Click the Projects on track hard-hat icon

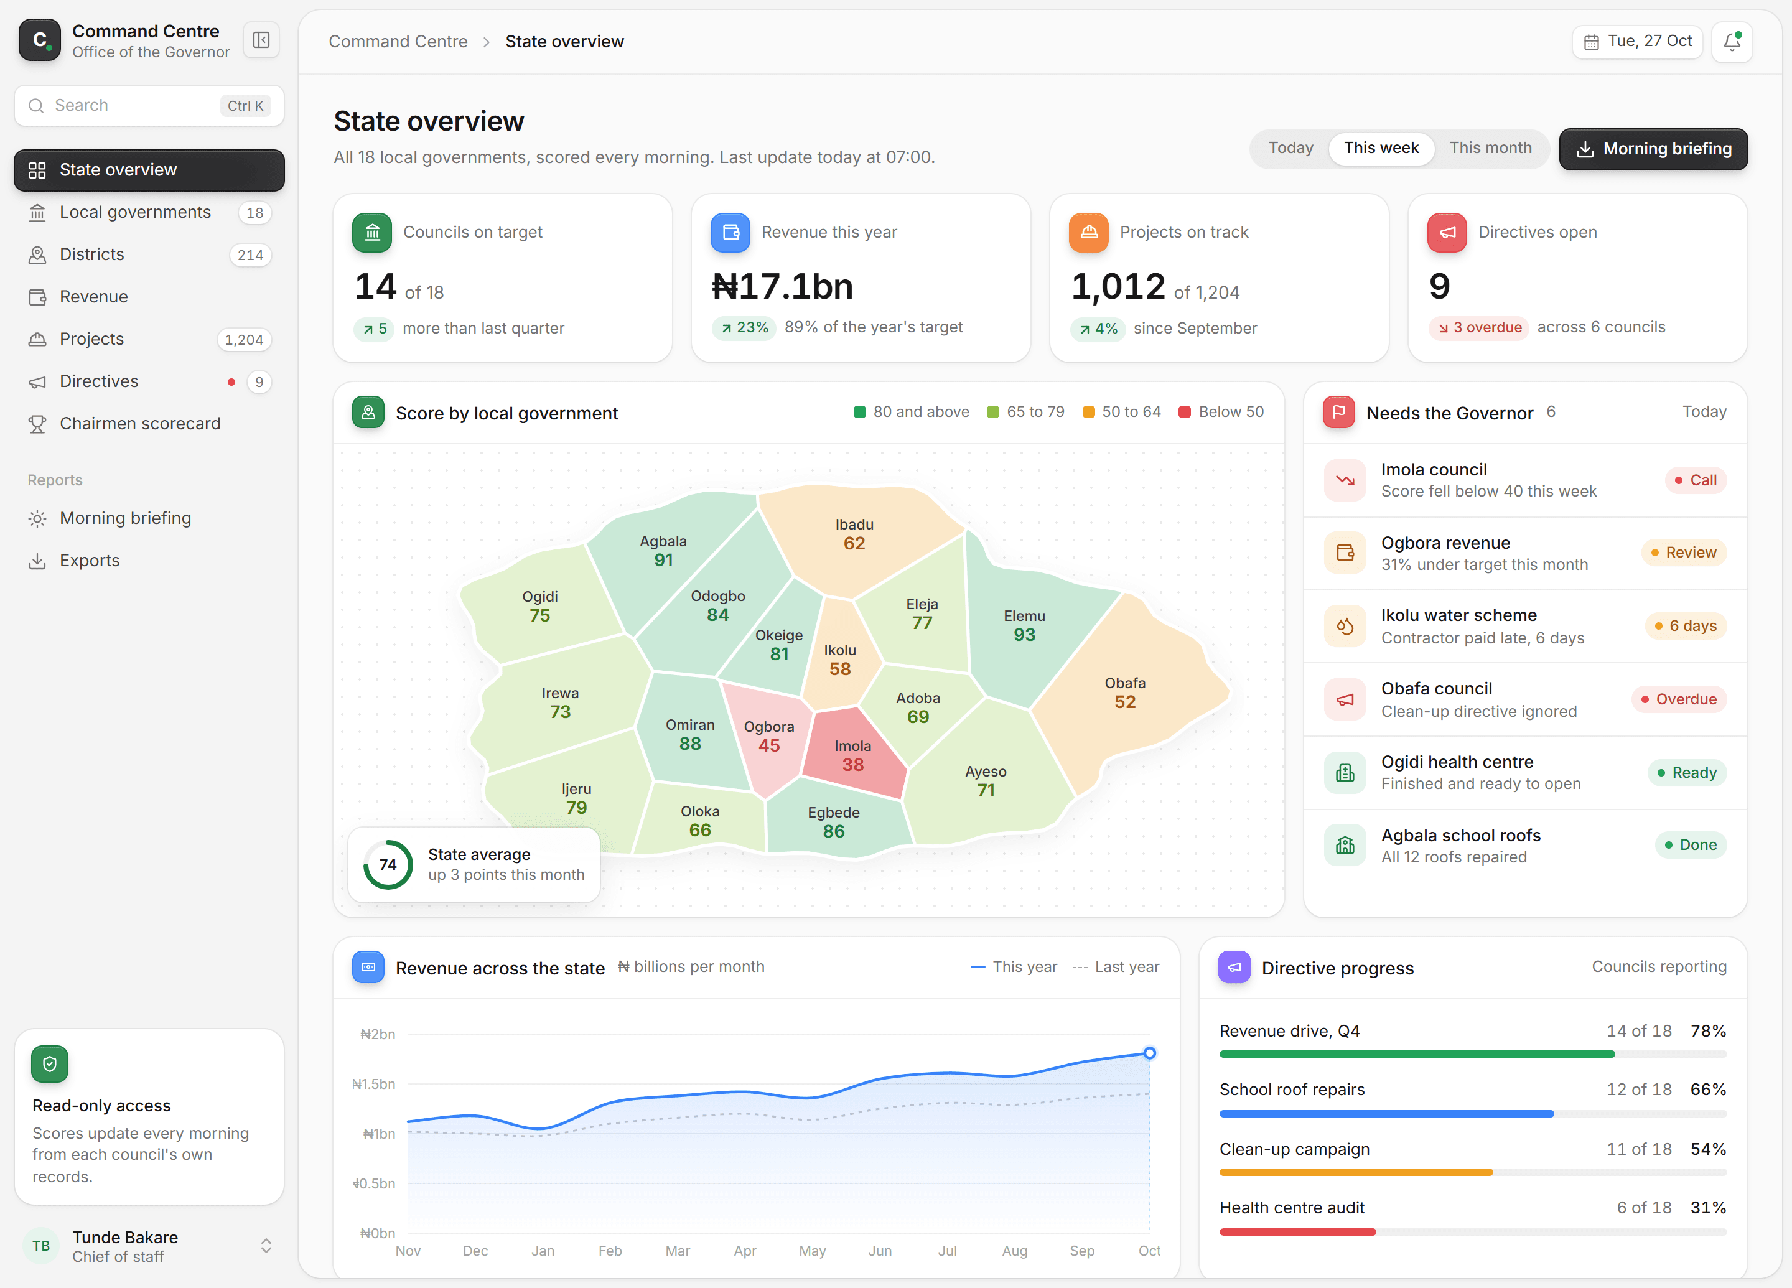tap(1089, 232)
